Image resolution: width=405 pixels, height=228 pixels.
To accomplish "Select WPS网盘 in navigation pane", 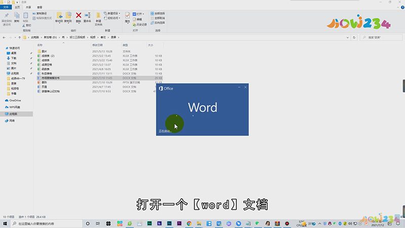I will point(13,107).
